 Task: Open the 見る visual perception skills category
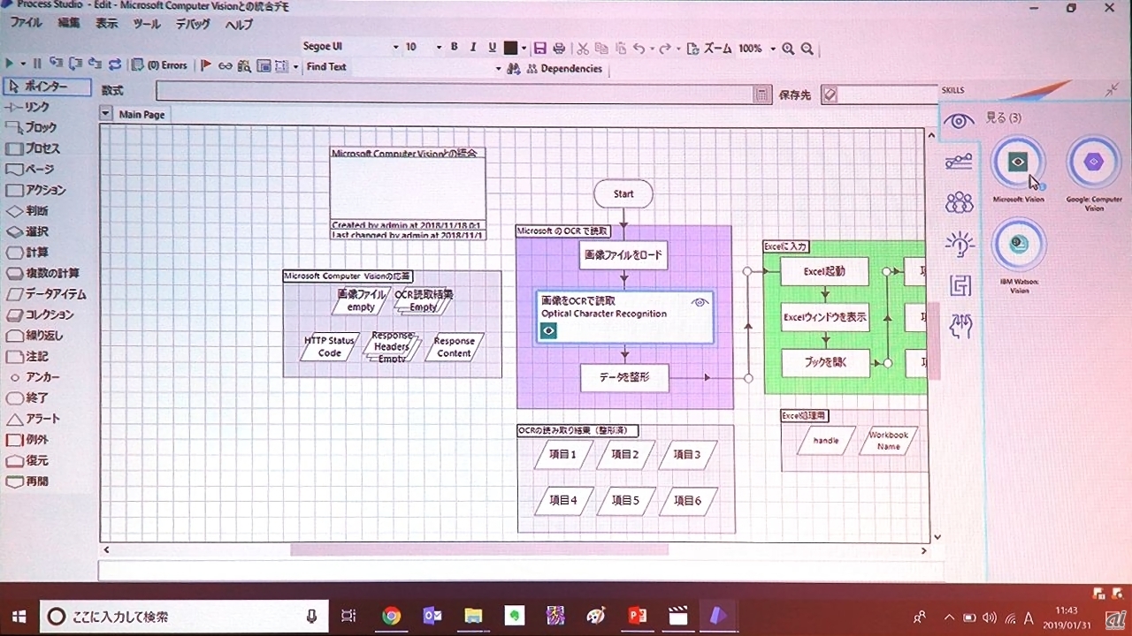(x=959, y=120)
